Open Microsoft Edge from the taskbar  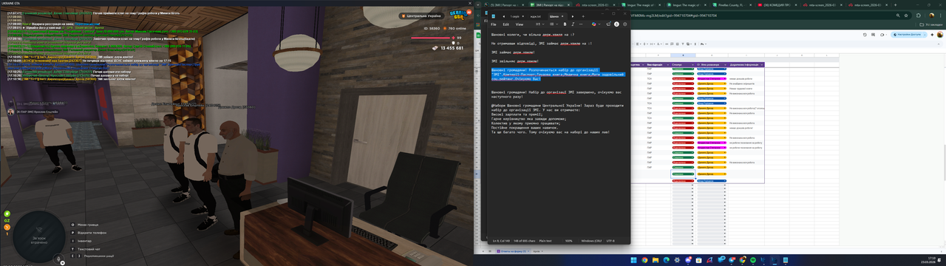pos(666,260)
